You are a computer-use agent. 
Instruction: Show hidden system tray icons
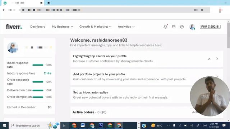coord(169,125)
